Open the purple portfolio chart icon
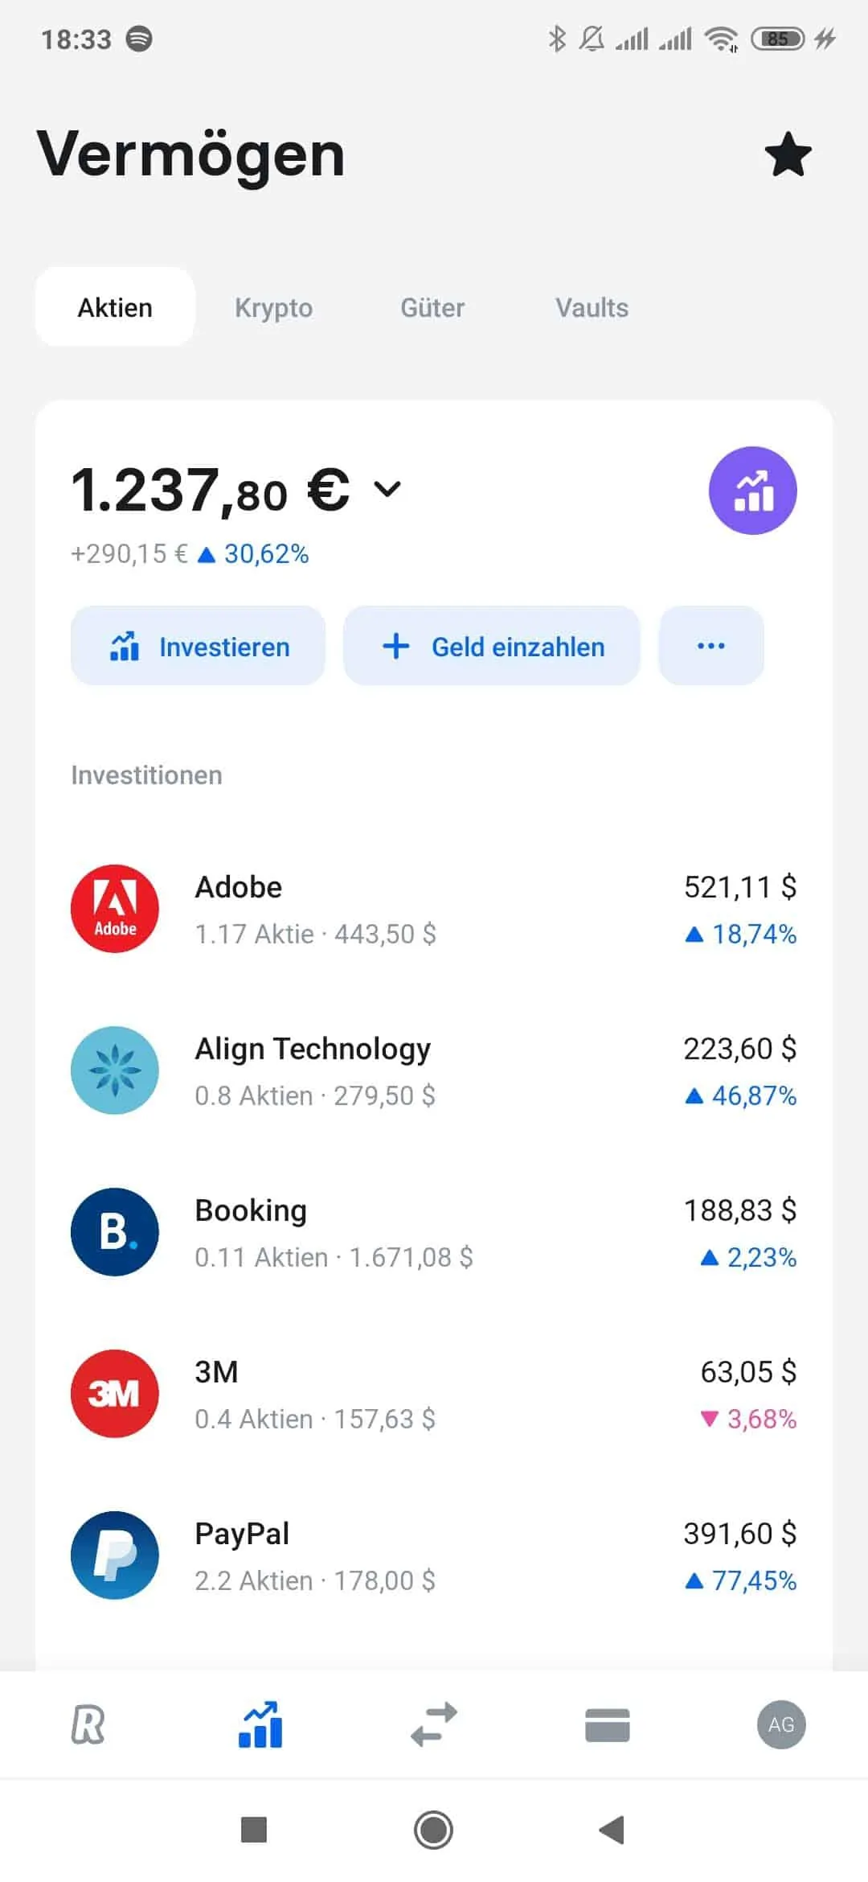This screenshot has height=1882, width=868. coord(752,491)
